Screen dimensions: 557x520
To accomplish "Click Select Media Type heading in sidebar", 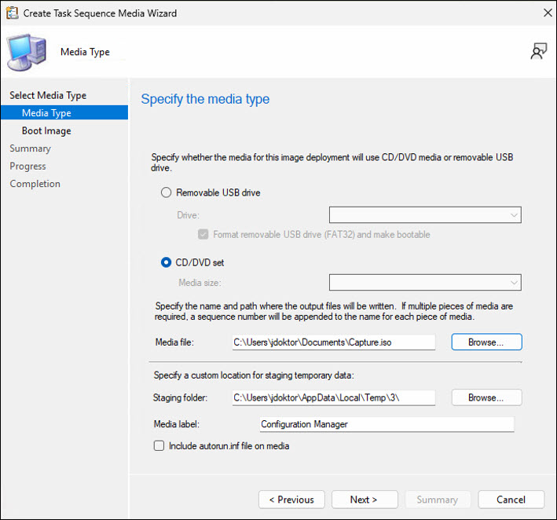I will 48,96.
